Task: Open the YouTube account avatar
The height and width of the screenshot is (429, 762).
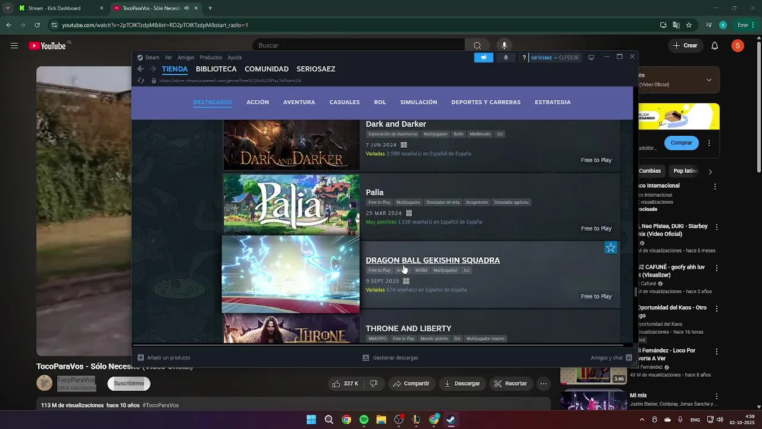Action: (738, 46)
